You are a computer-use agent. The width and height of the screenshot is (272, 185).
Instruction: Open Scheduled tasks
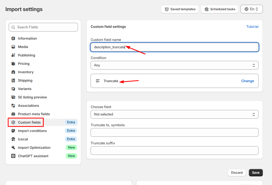pyautogui.click(x=220, y=9)
